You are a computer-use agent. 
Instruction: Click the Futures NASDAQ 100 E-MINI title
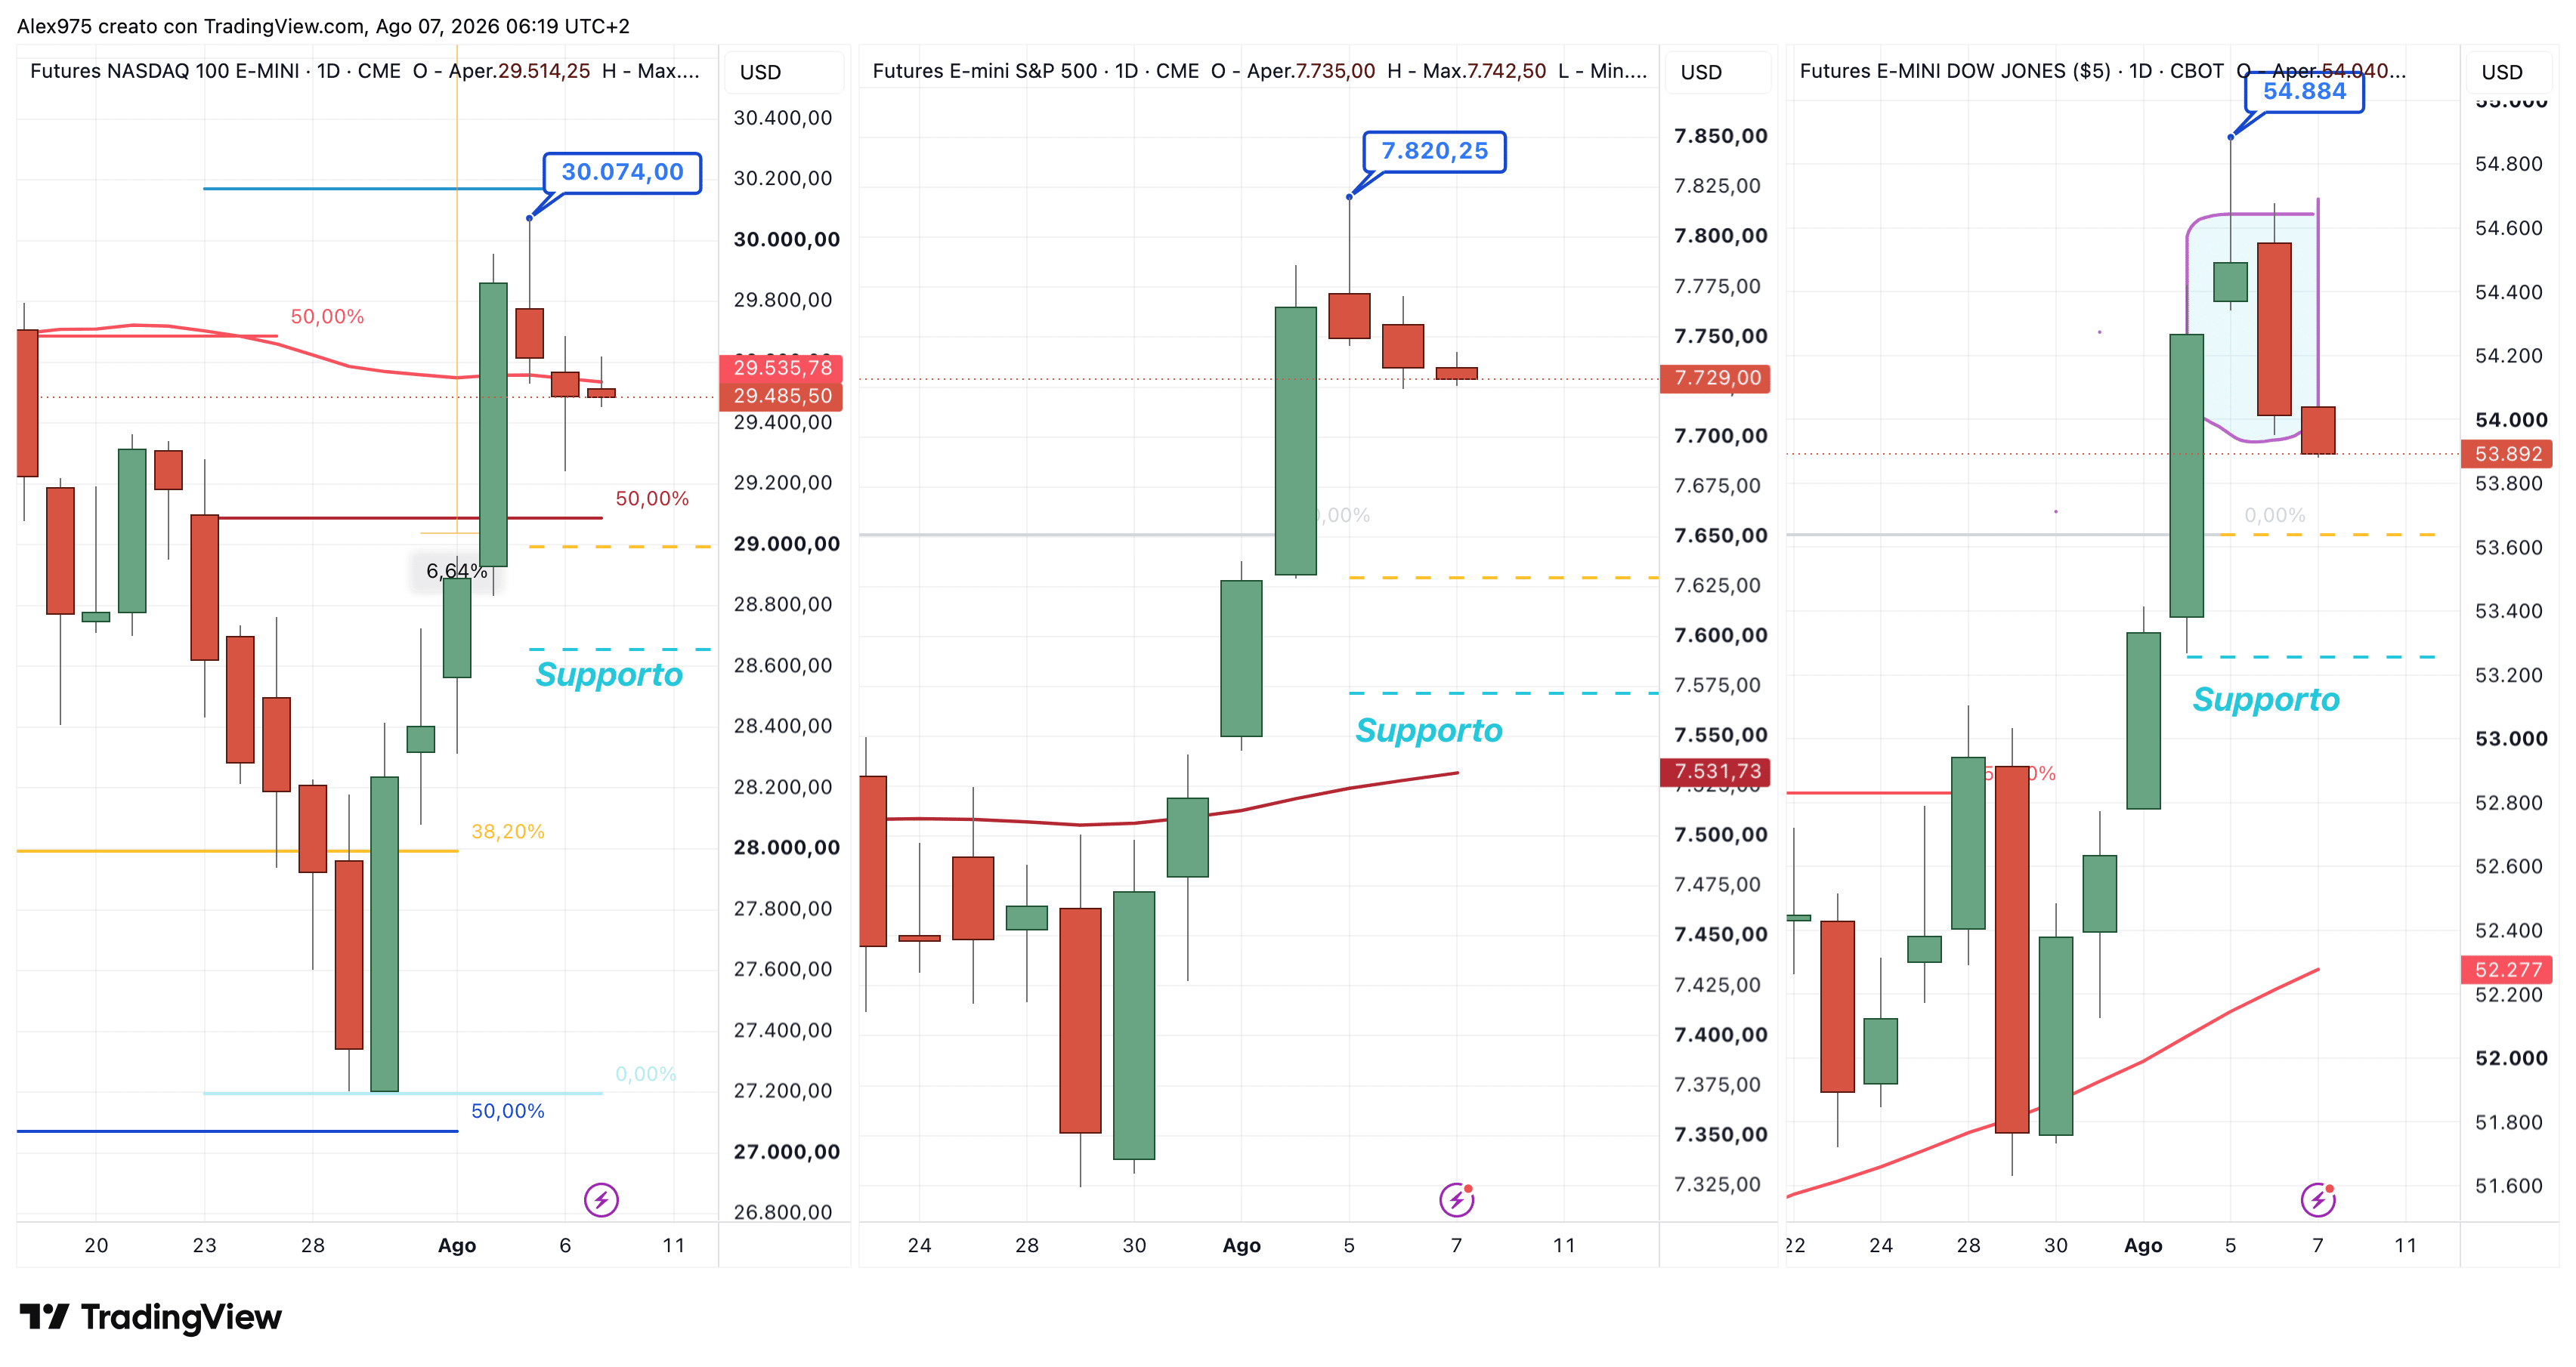click(164, 71)
